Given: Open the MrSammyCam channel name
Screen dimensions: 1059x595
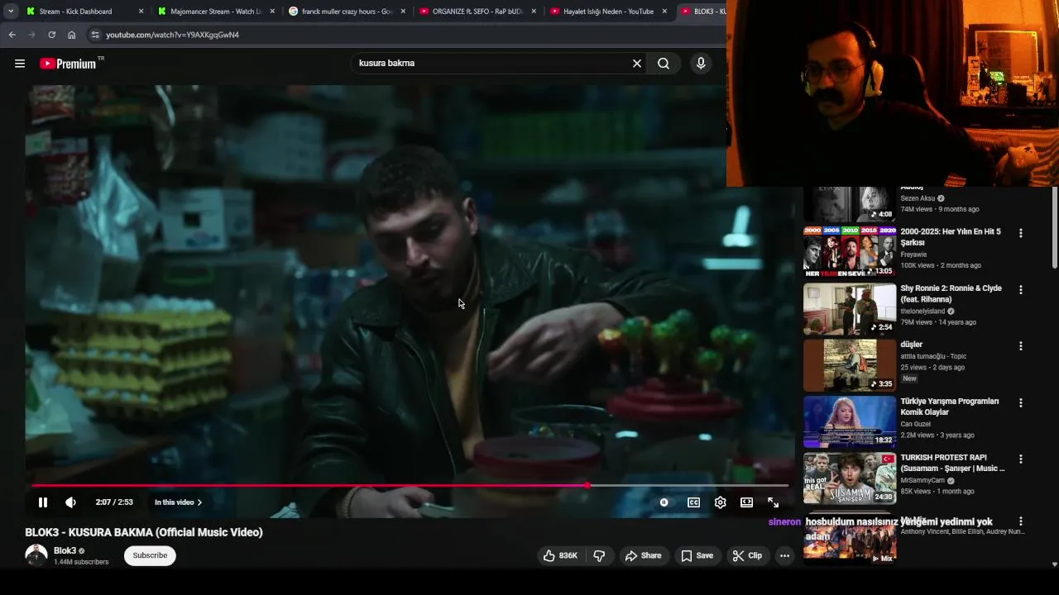Looking at the screenshot, I should tap(922, 480).
